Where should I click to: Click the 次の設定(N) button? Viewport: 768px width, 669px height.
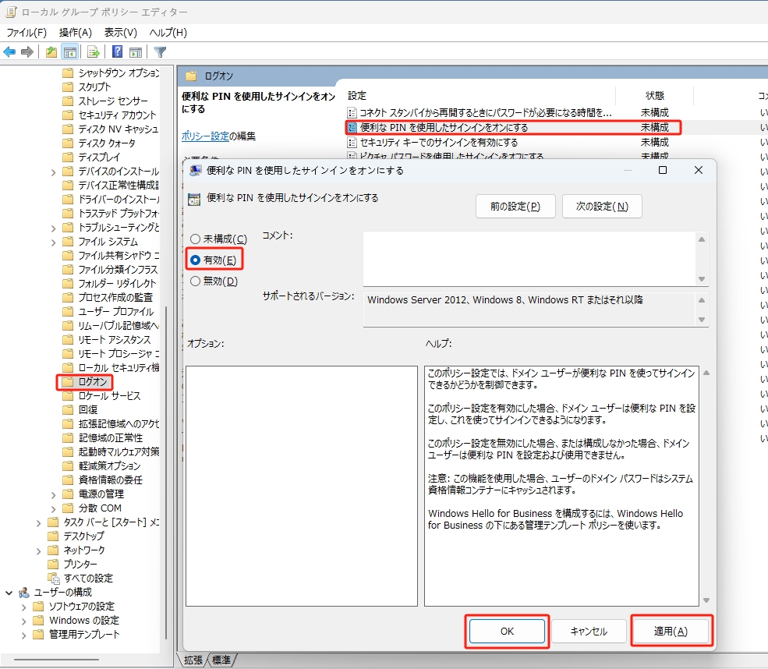tap(601, 207)
